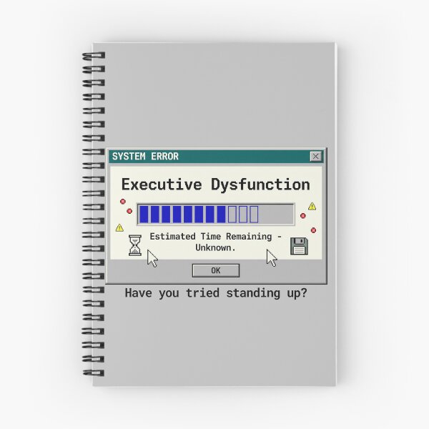The height and width of the screenshot is (429, 429).
Task: Click the "Executive Dysfunction" heading
Action: [x=216, y=184]
